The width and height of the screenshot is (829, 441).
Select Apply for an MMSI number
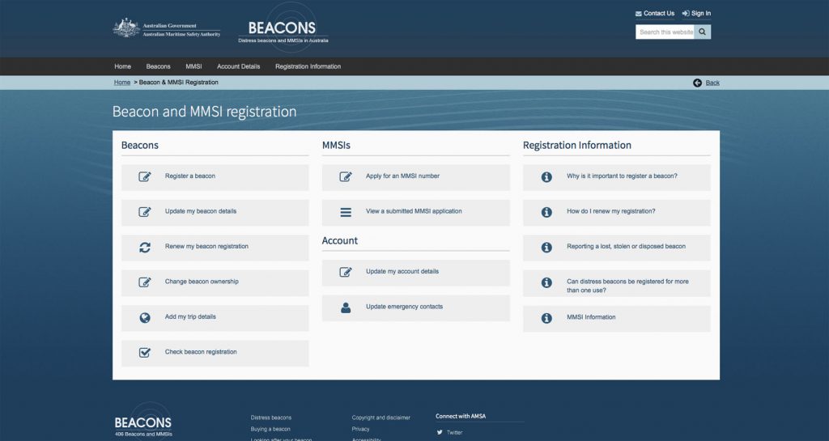[402, 176]
